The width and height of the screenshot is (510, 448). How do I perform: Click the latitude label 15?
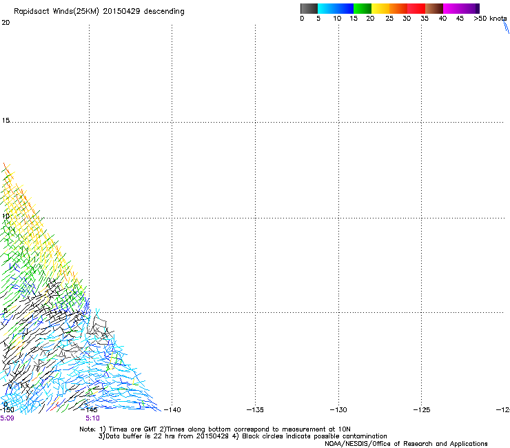pyautogui.click(x=6, y=121)
